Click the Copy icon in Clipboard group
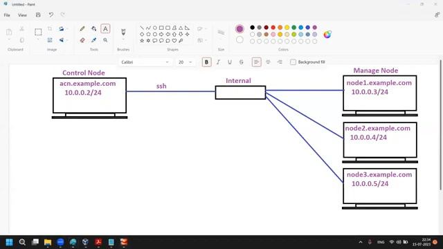 coord(21,40)
